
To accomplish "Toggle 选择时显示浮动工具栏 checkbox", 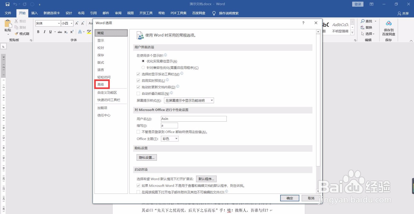I will coord(138,74).
